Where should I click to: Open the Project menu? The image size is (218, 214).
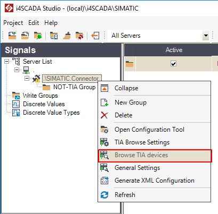(13, 23)
